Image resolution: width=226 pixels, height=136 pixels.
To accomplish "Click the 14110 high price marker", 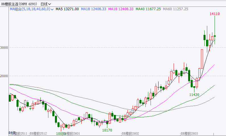I will (x=214, y=14).
